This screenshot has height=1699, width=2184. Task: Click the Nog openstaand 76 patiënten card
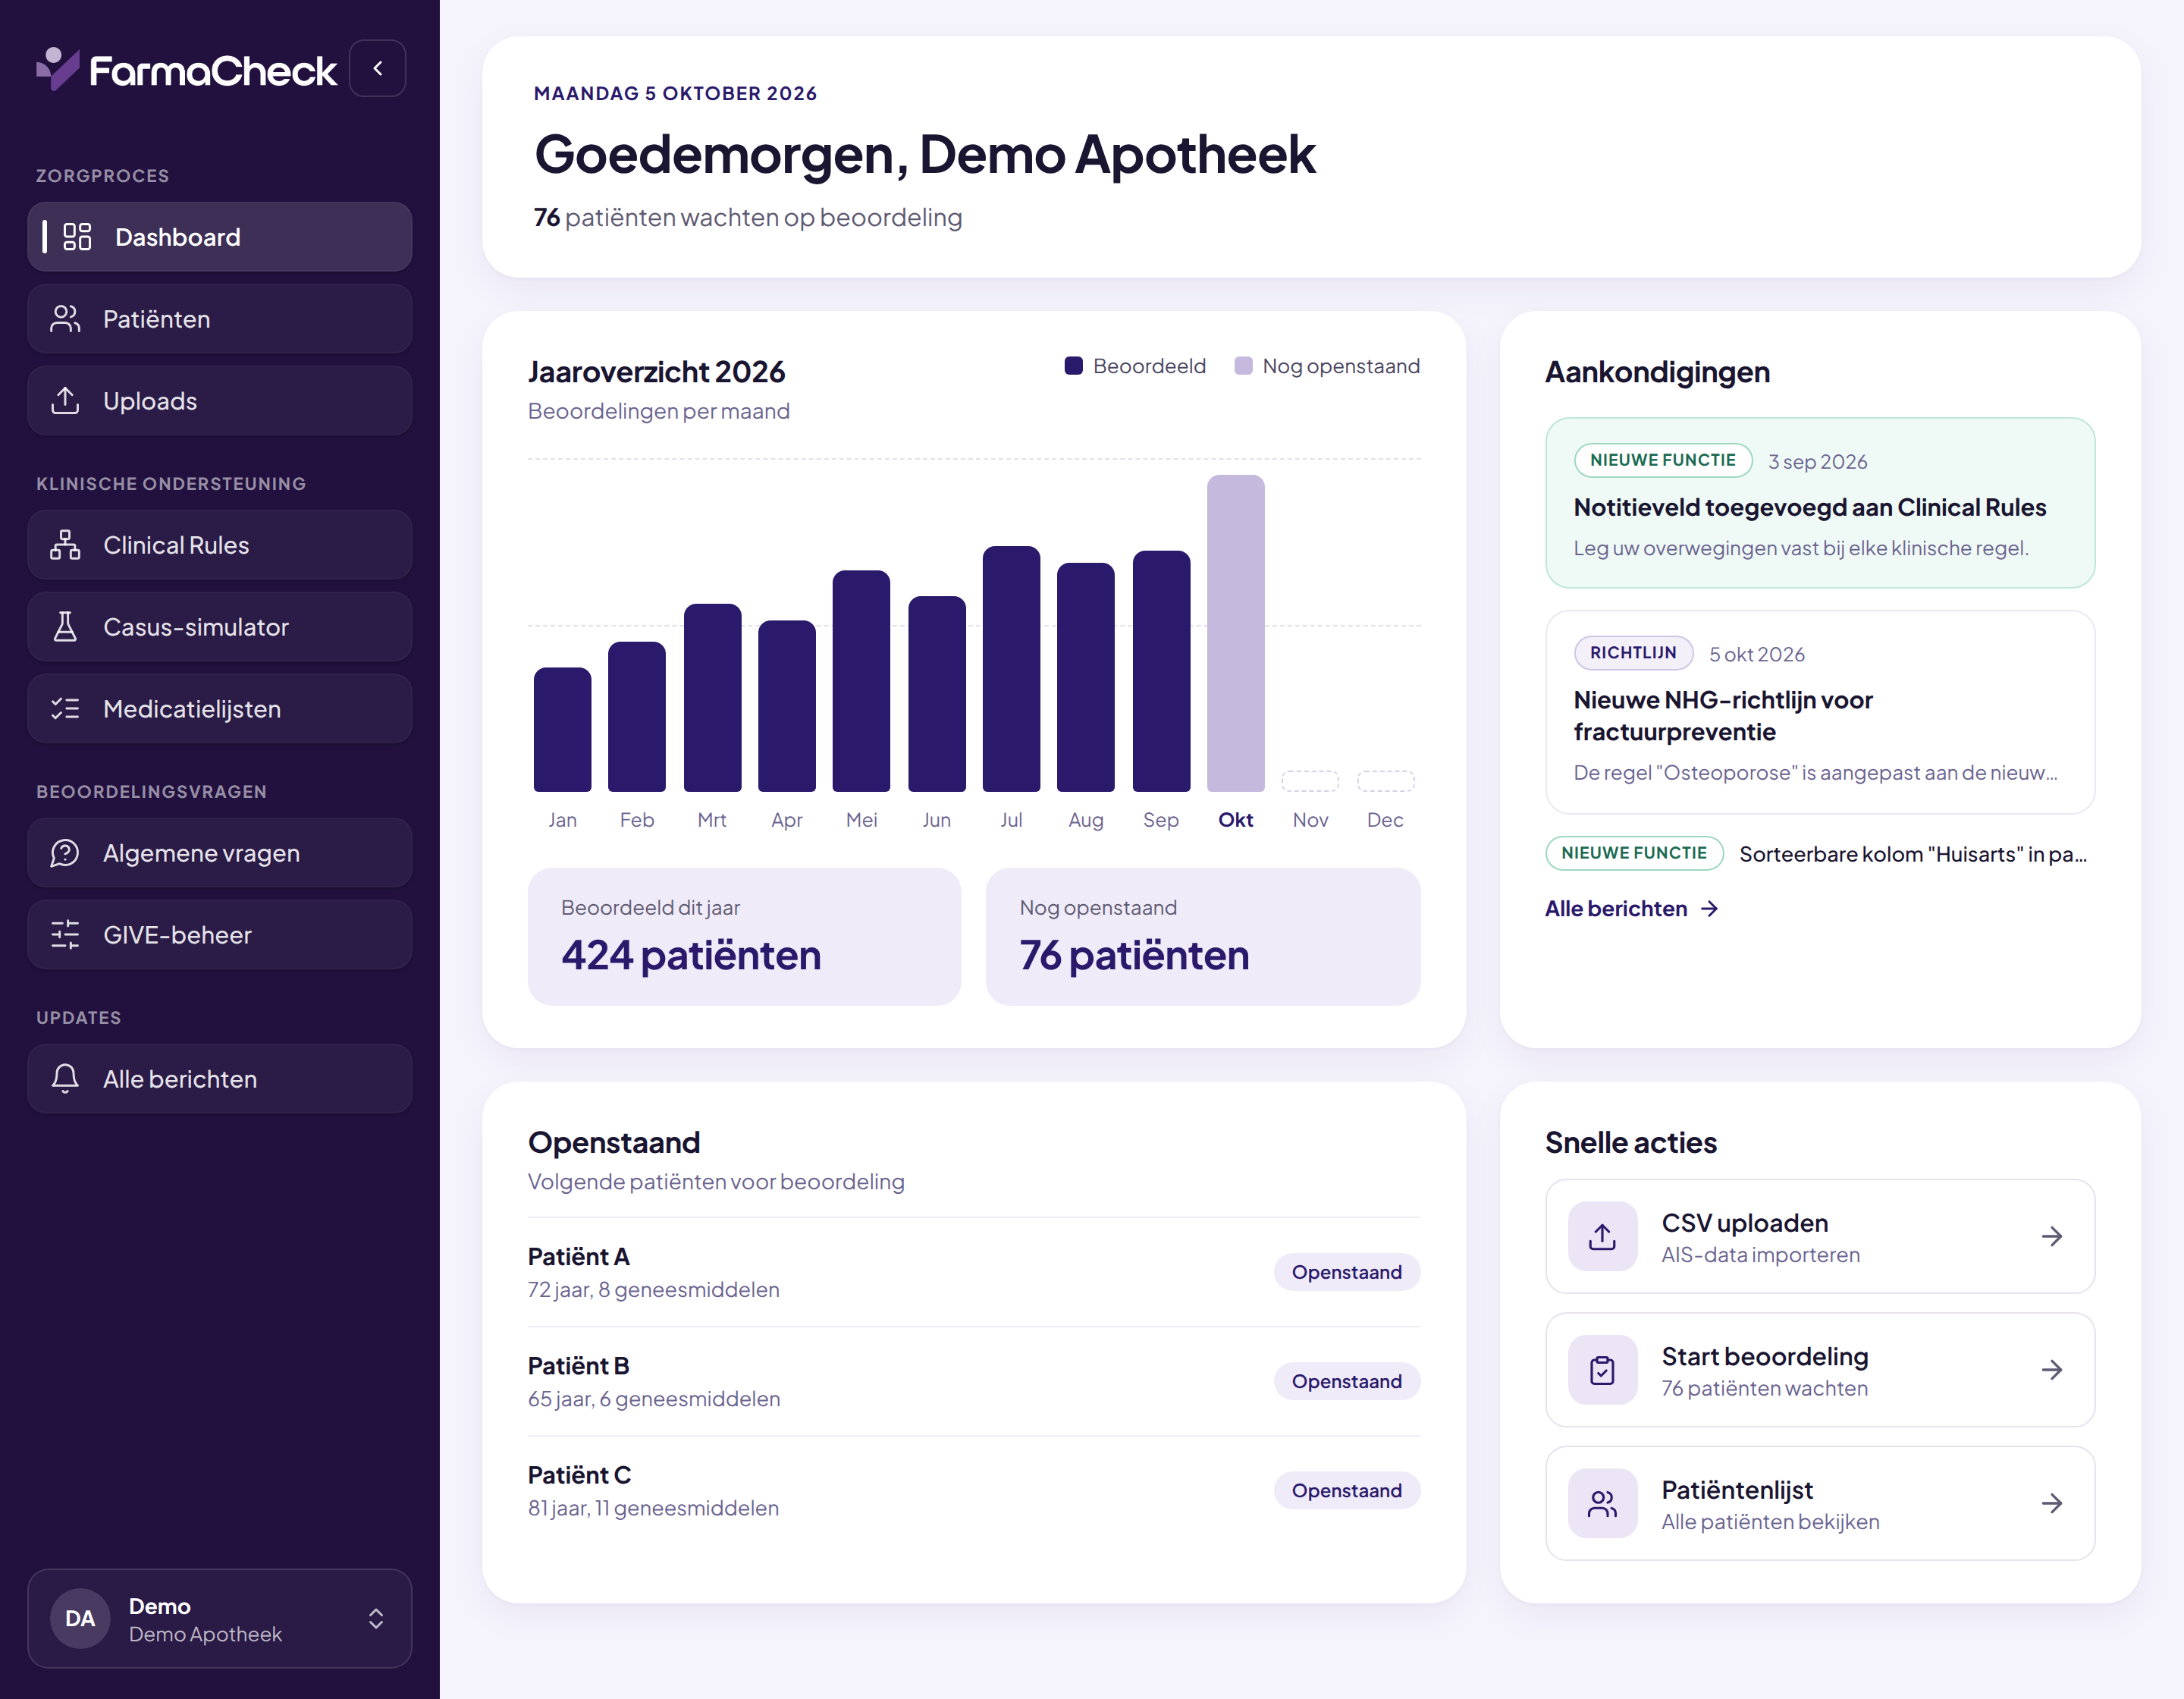tap(1203, 937)
